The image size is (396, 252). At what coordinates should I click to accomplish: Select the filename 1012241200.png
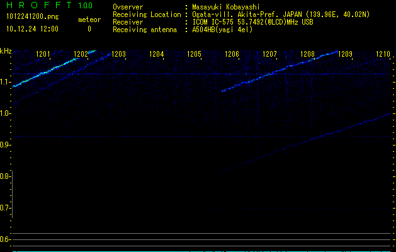coord(33,17)
